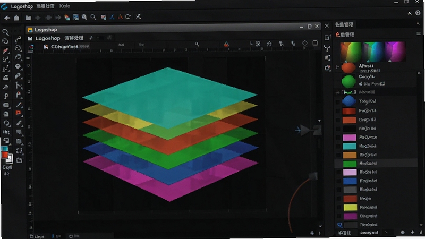This screenshot has height=239, width=425.
Task: Click the orange compass-shaped toolbar icon
Action: (120, 17)
